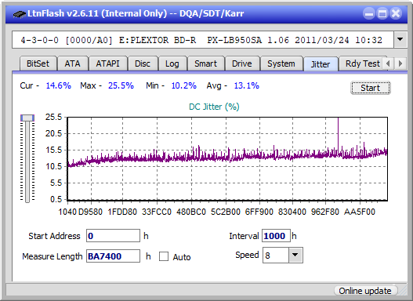The width and height of the screenshot is (413, 301).
Task: Start the jitter measurement
Action: pos(371,88)
